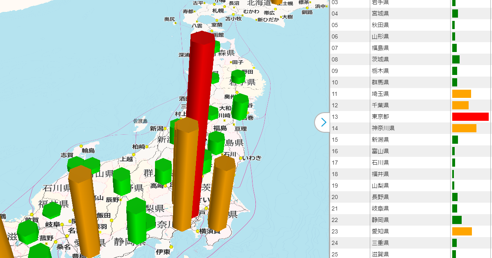Select the 新潟 map marker
The width and height of the screenshot is (492, 258).
point(165,128)
